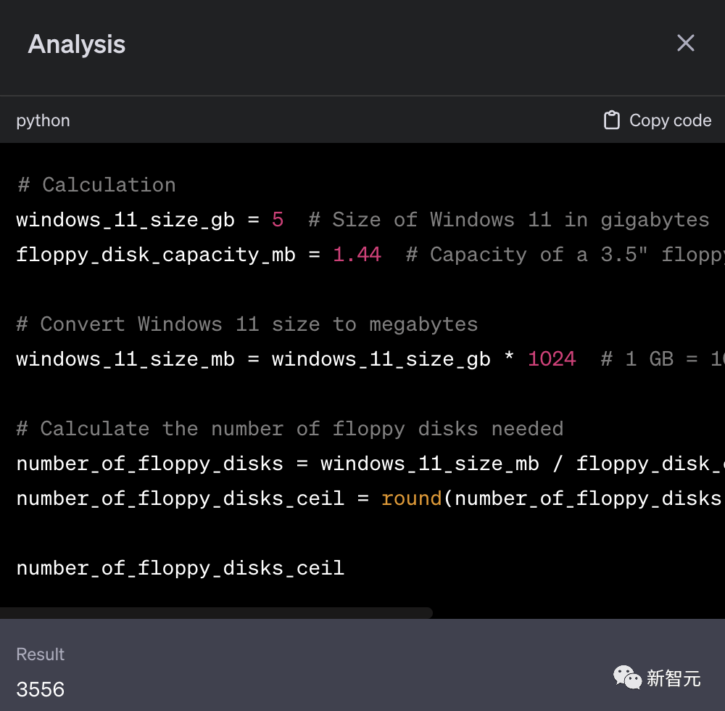The height and width of the screenshot is (711, 725).
Task: Click the clipboard copy icon
Action: click(x=611, y=120)
